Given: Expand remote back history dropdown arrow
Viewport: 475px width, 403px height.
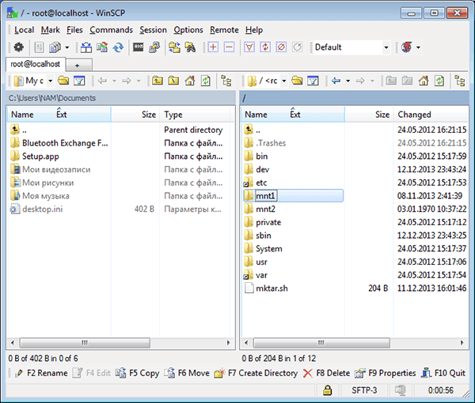Looking at the screenshot, I should [x=348, y=81].
